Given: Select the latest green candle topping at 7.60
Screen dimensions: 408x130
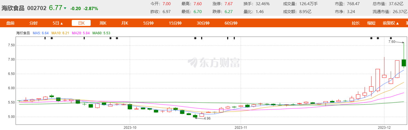Looking at the screenshot, I should click(x=404, y=63).
